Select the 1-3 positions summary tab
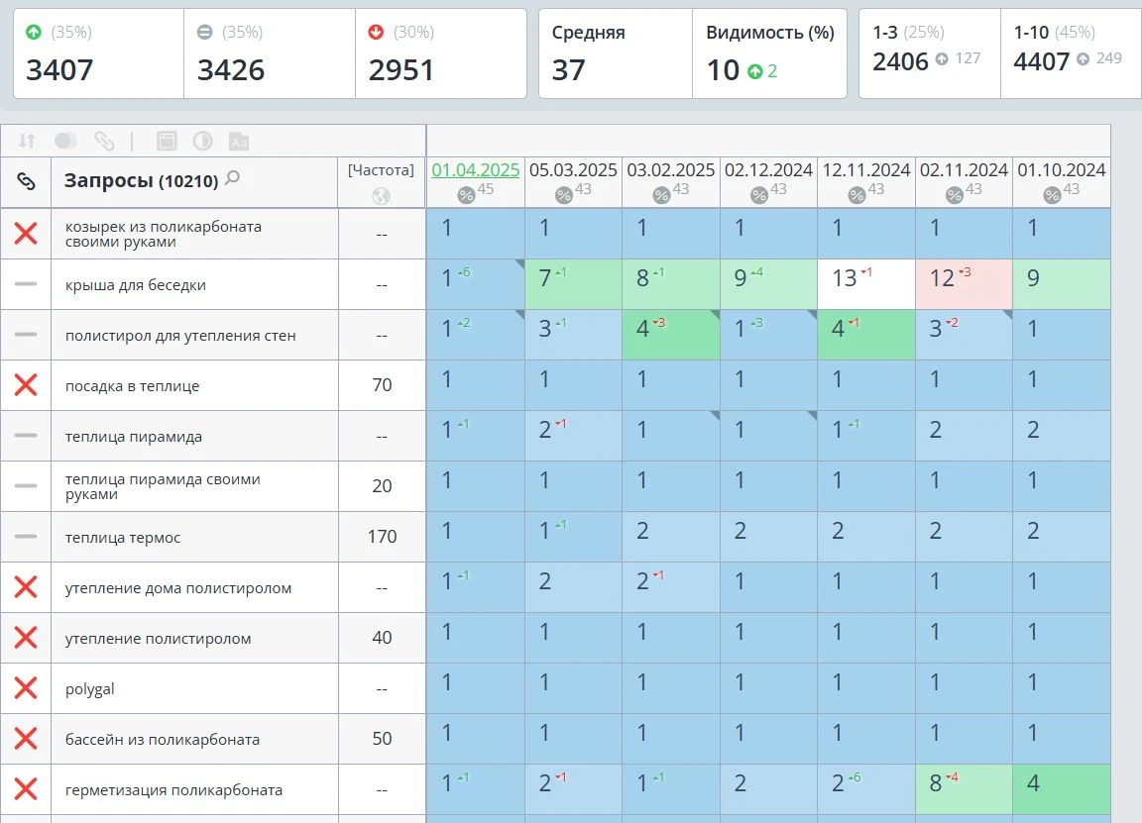This screenshot has height=823, width=1142. point(928,53)
